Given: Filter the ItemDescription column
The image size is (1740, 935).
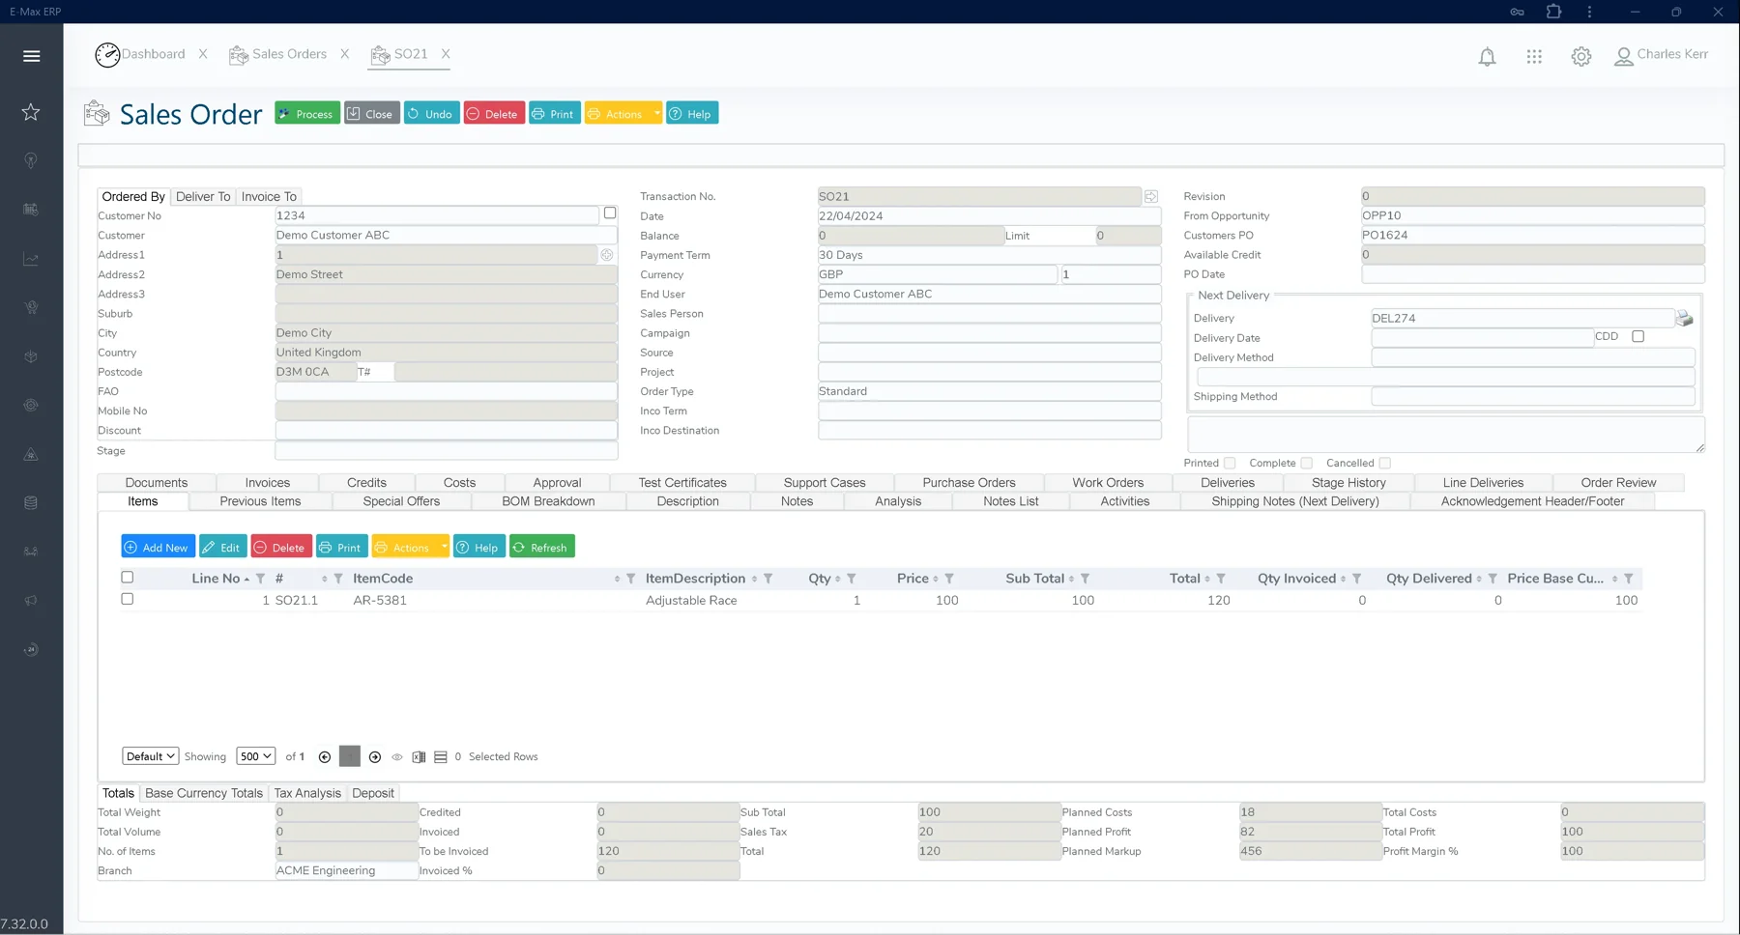Looking at the screenshot, I should pos(768,579).
